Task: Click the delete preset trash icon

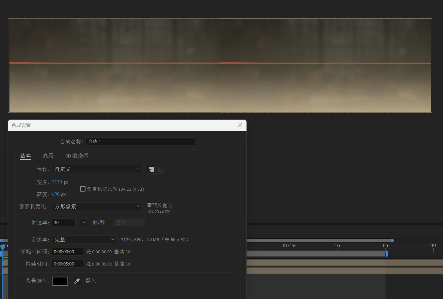Action: coord(160,169)
